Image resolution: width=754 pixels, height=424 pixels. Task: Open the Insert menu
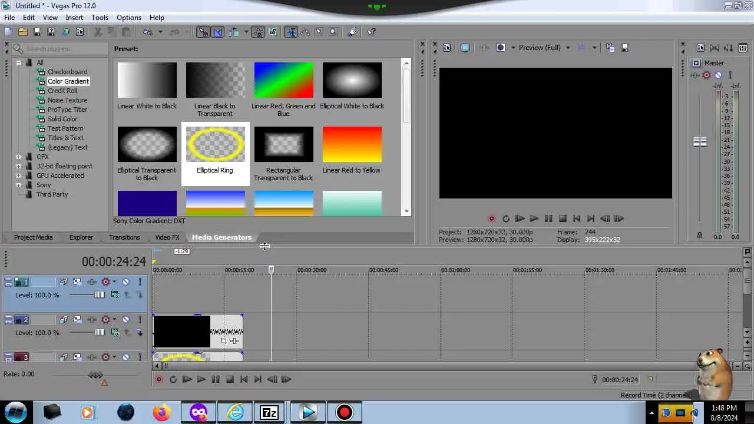[x=74, y=18]
